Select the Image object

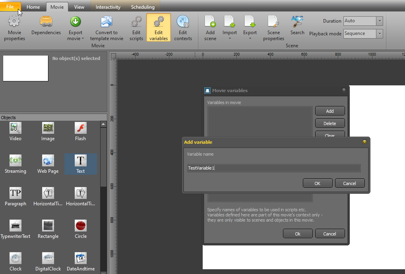pyautogui.click(x=48, y=131)
